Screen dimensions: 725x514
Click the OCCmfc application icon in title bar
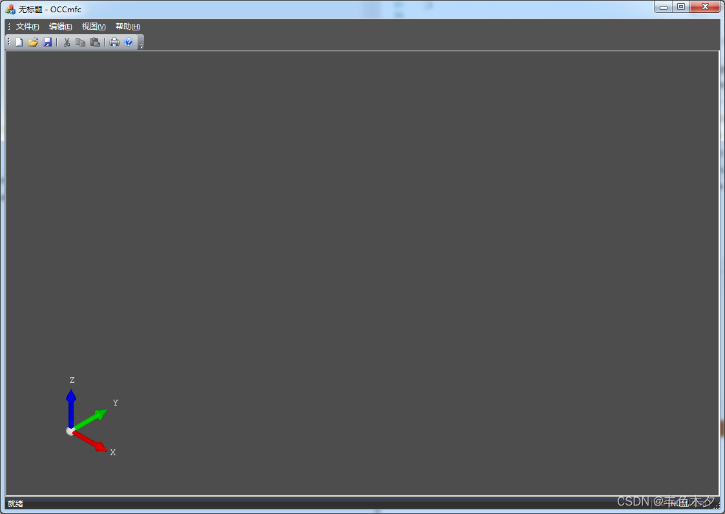(x=10, y=9)
